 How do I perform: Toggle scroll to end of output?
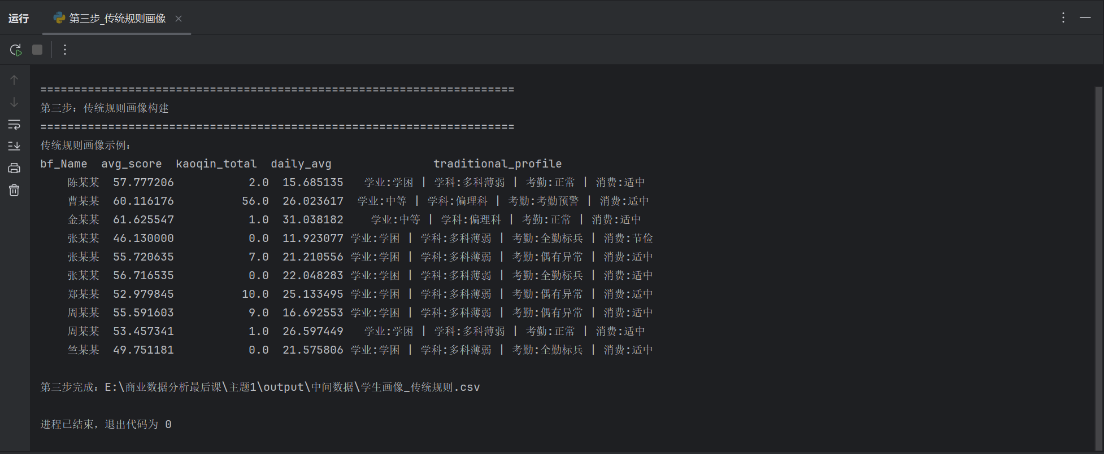(x=14, y=146)
